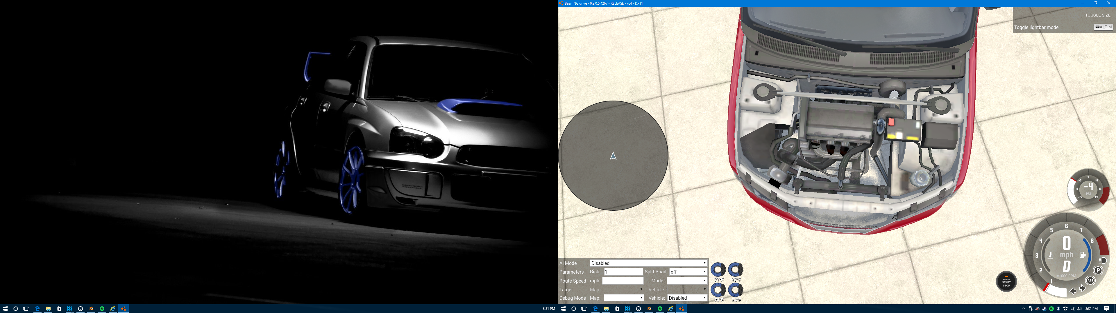Click the gear indicator D on tachometer

click(x=1067, y=266)
